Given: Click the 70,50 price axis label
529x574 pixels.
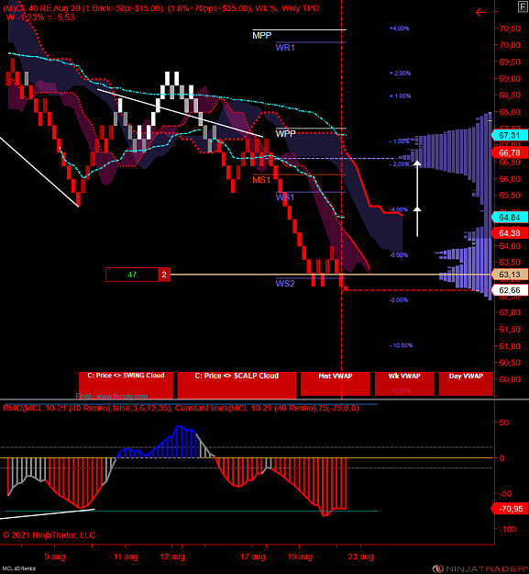Looking at the screenshot, I should coord(510,28).
